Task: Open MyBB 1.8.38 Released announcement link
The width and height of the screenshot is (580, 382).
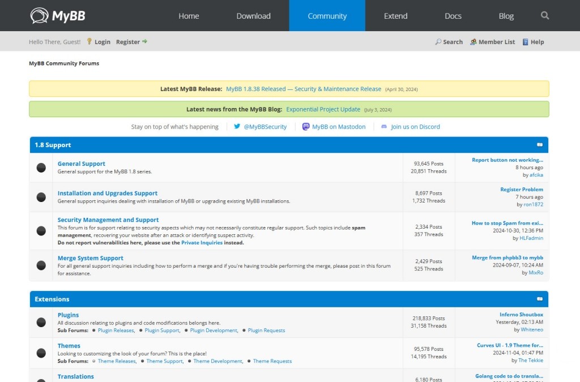Action: tap(304, 89)
